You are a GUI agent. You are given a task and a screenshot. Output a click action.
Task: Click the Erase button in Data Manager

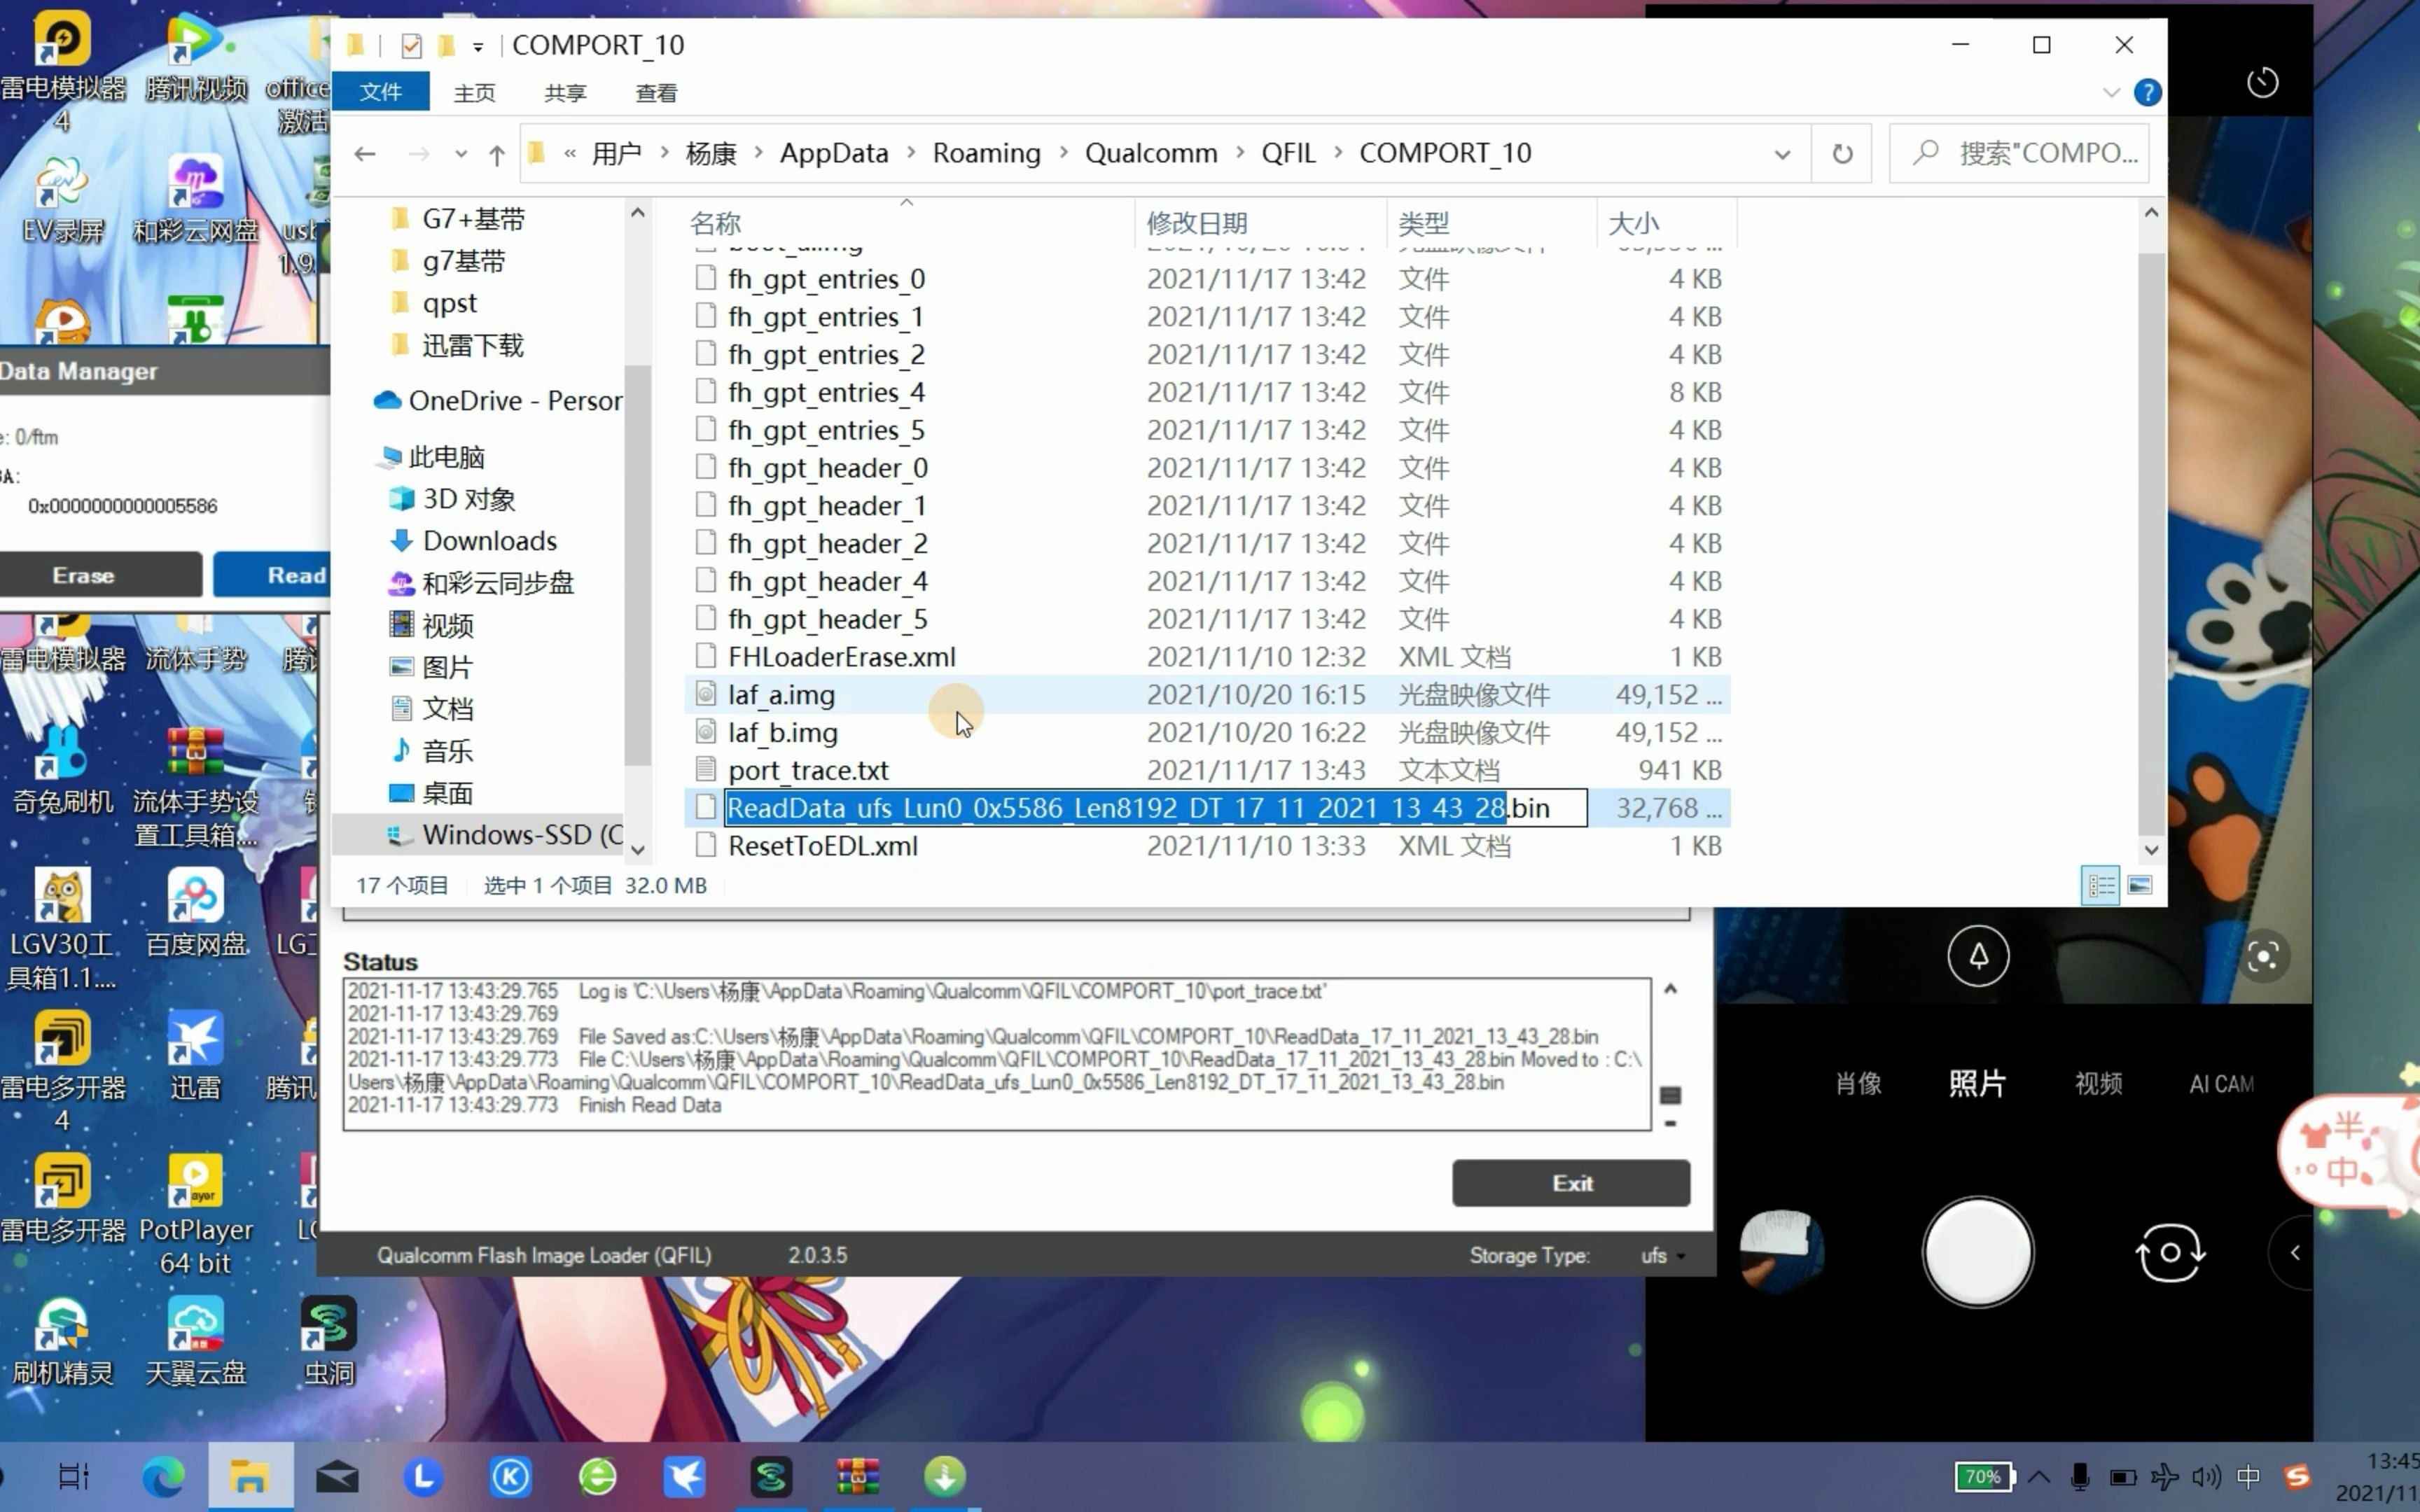click(x=84, y=575)
